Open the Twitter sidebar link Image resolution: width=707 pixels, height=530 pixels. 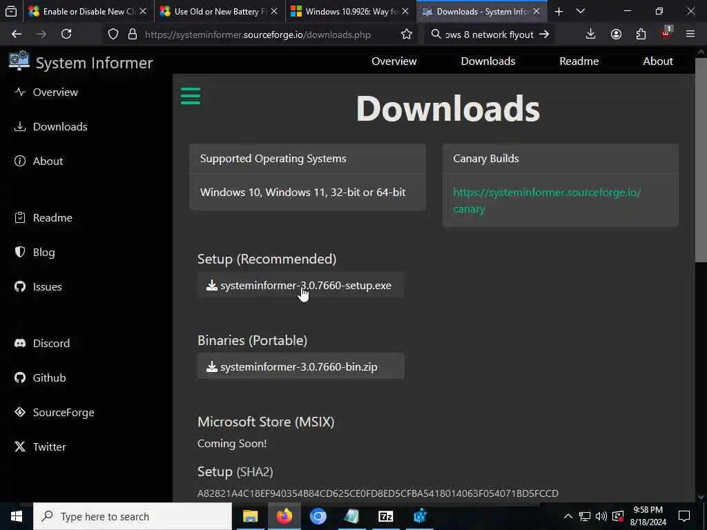click(40, 446)
